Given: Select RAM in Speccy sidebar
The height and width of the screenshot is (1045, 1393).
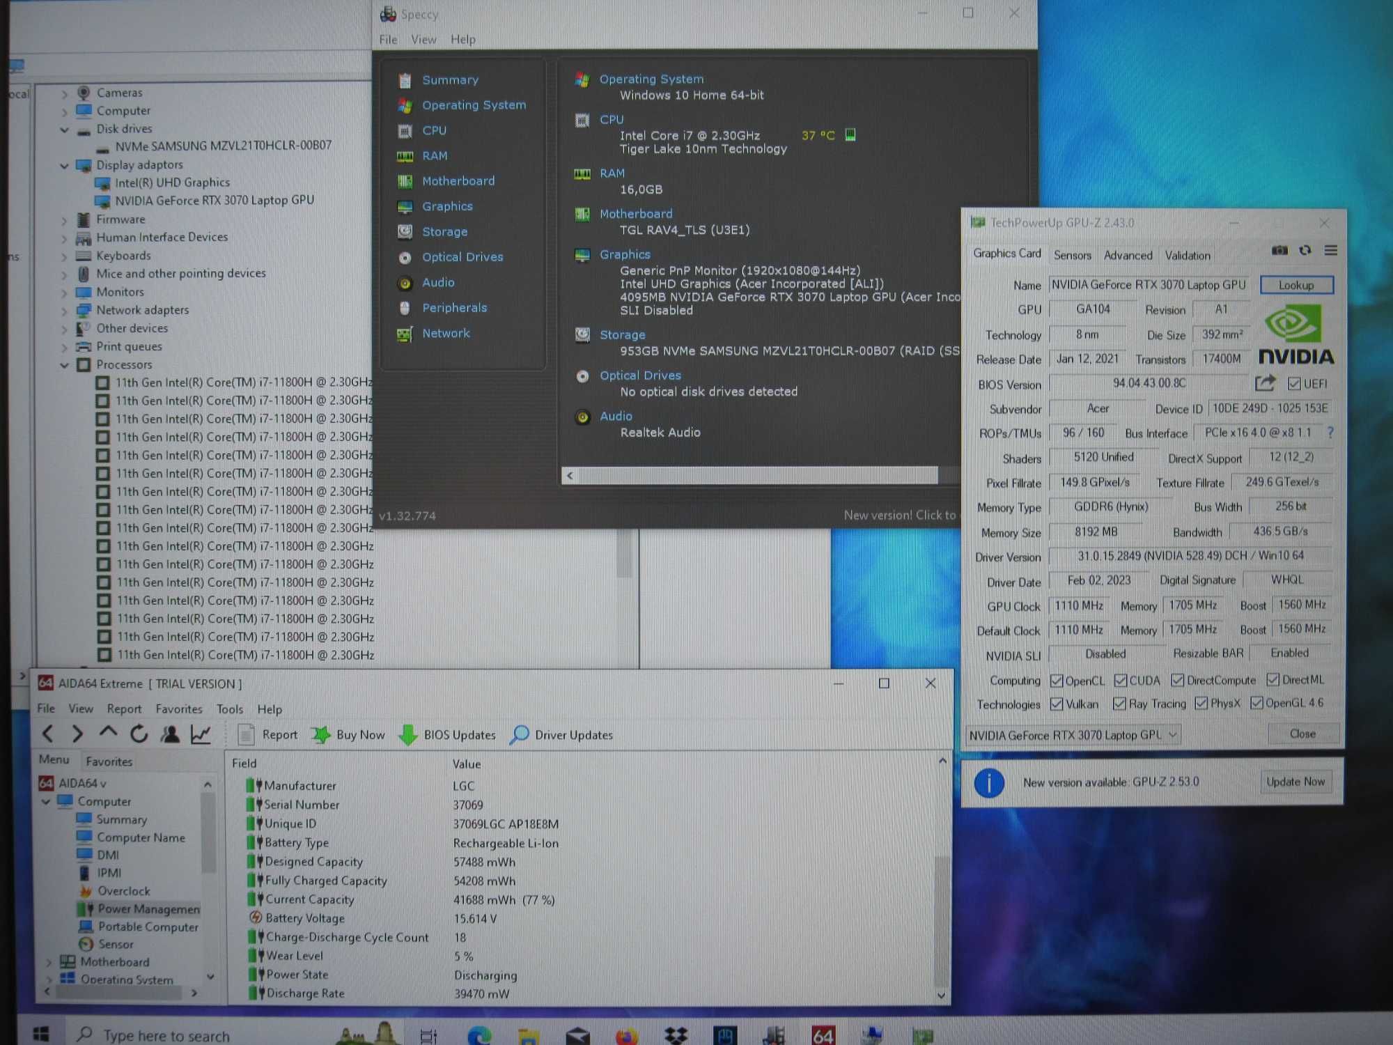Looking at the screenshot, I should tap(435, 156).
